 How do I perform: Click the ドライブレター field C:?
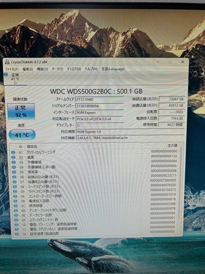tap(99, 125)
